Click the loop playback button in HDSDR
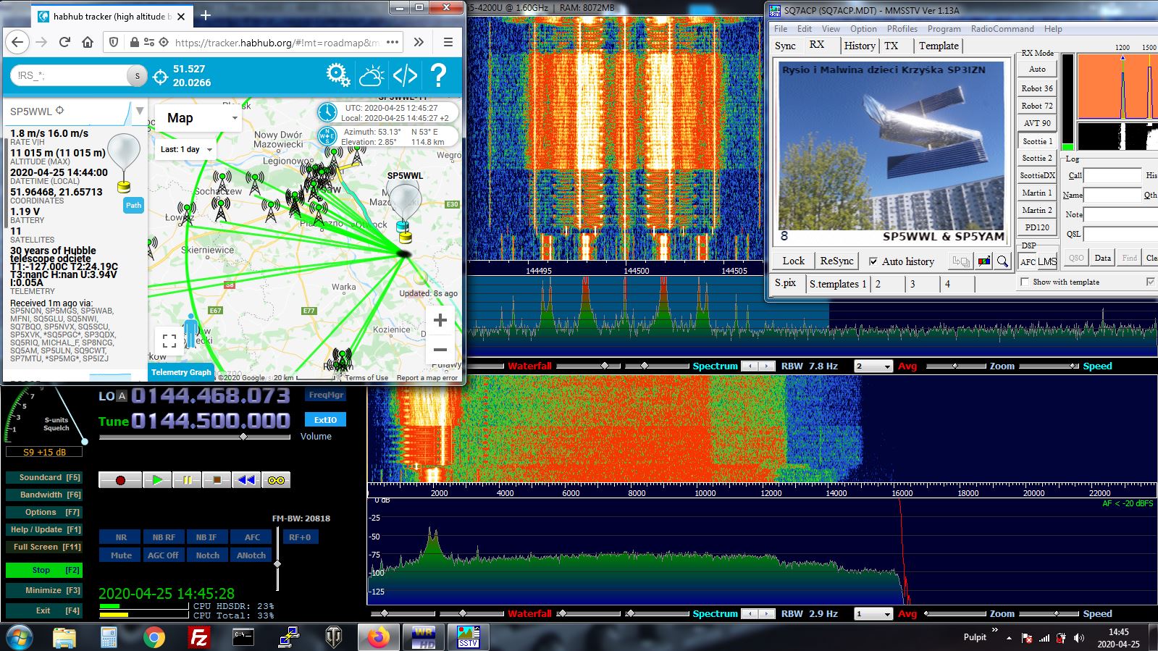The image size is (1158, 651). click(276, 479)
